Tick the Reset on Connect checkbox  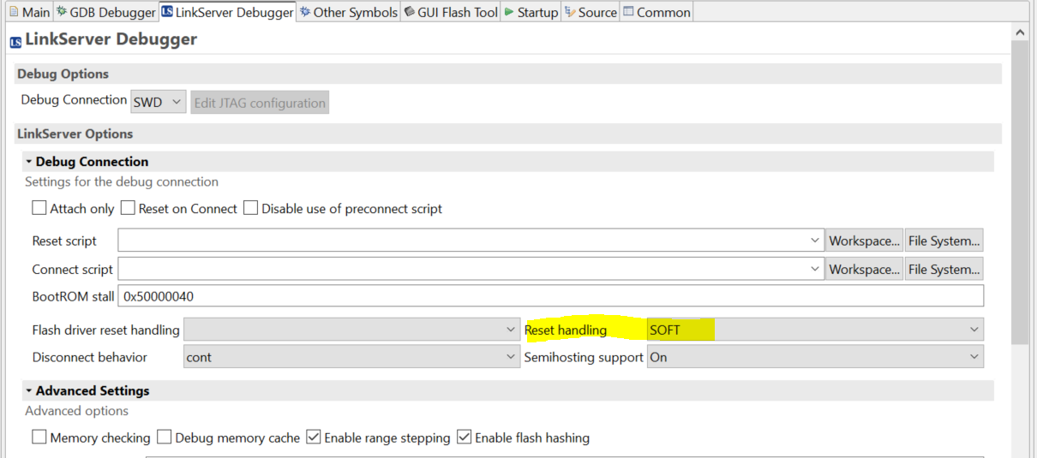click(128, 208)
